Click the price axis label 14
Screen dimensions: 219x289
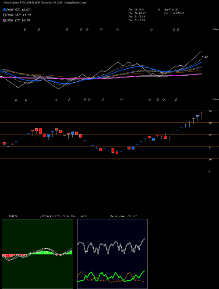coord(210,111)
